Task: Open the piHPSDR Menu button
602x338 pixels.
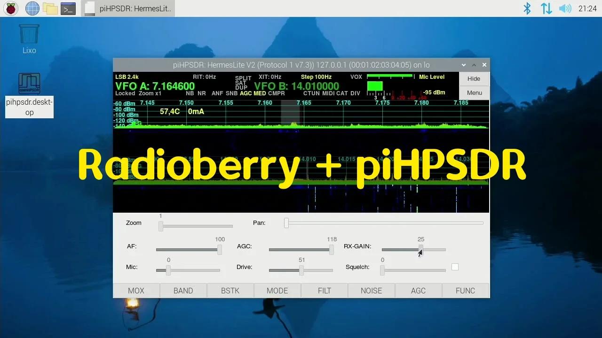Action: coord(474,92)
